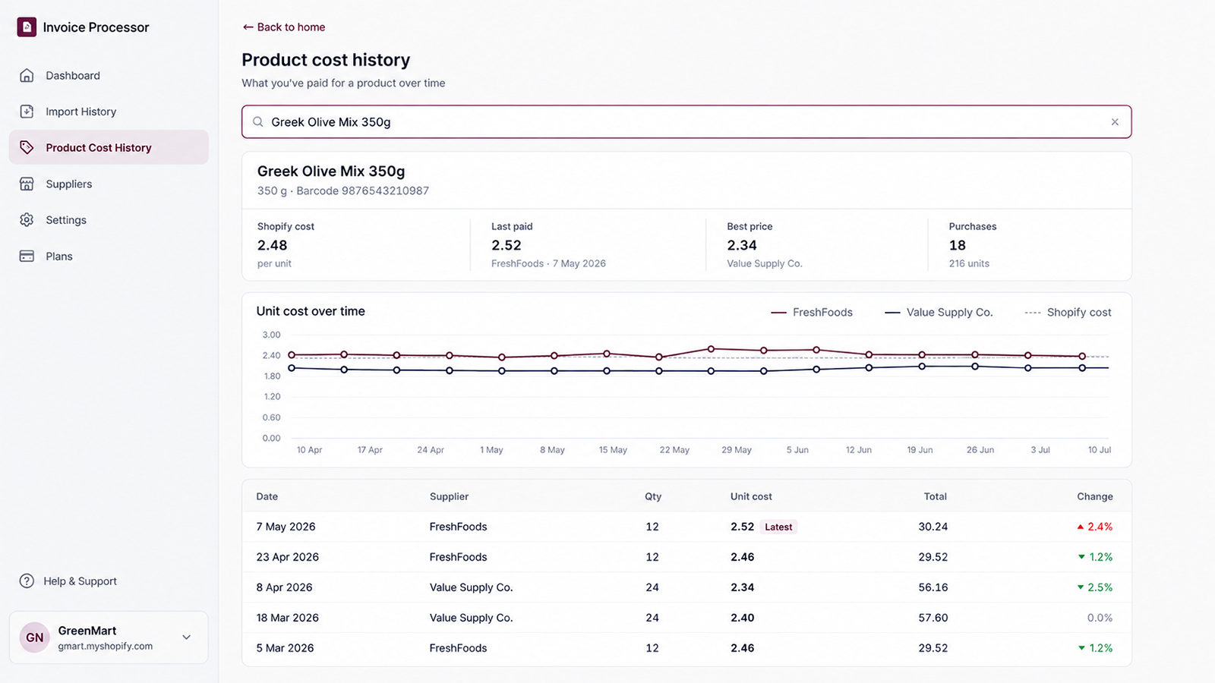The height and width of the screenshot is (683, 1215).
Task: Expand the GreenMart account chevron
Action: (x=187, y=637)
